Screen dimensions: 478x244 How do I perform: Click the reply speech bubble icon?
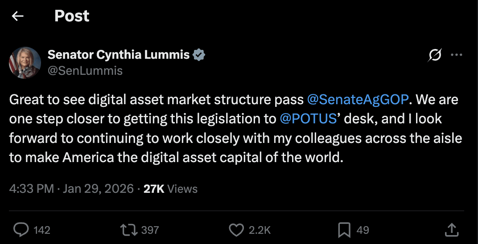click(21, 230)
